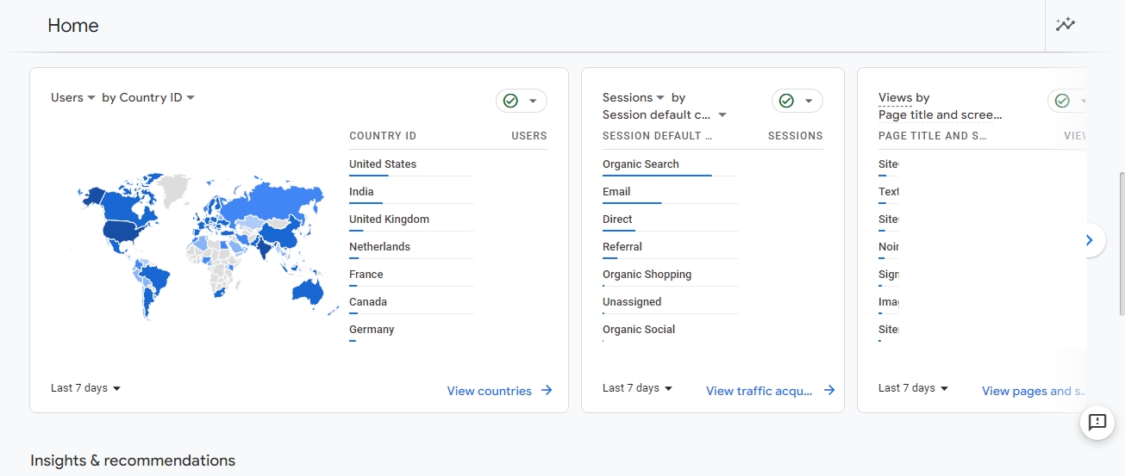Open the Users metric dropdown

click(73, 98)
